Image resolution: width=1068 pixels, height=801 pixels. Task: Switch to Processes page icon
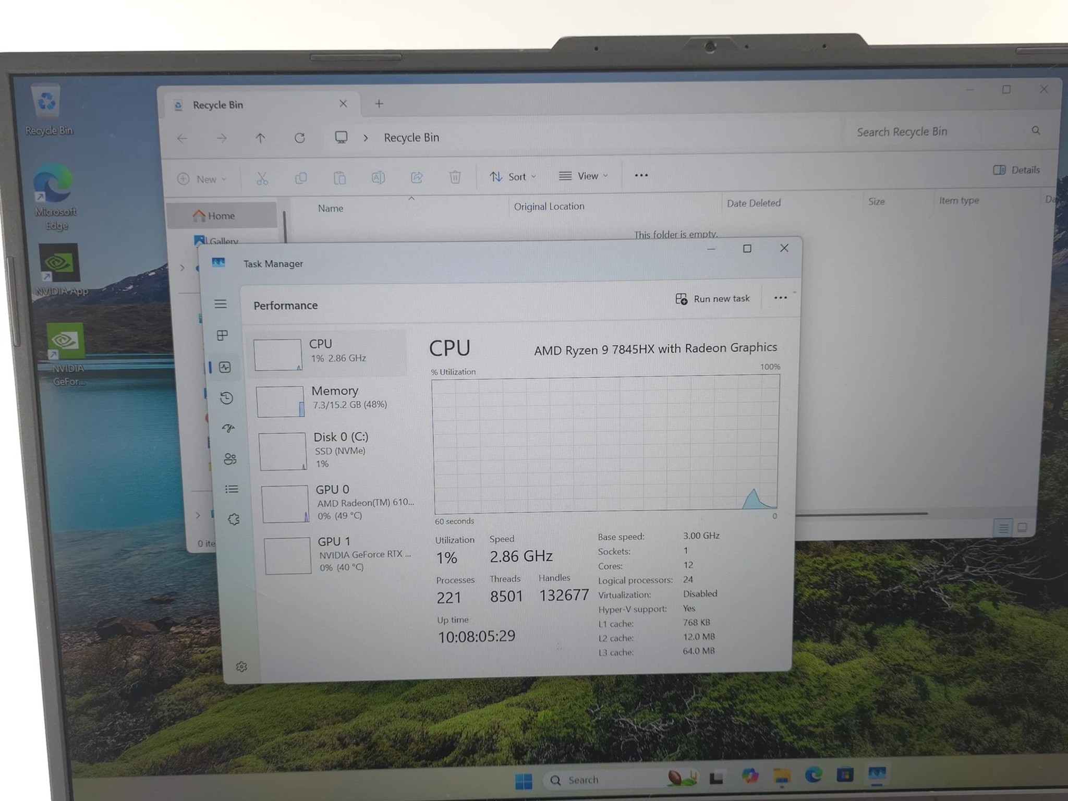[222, 335]
